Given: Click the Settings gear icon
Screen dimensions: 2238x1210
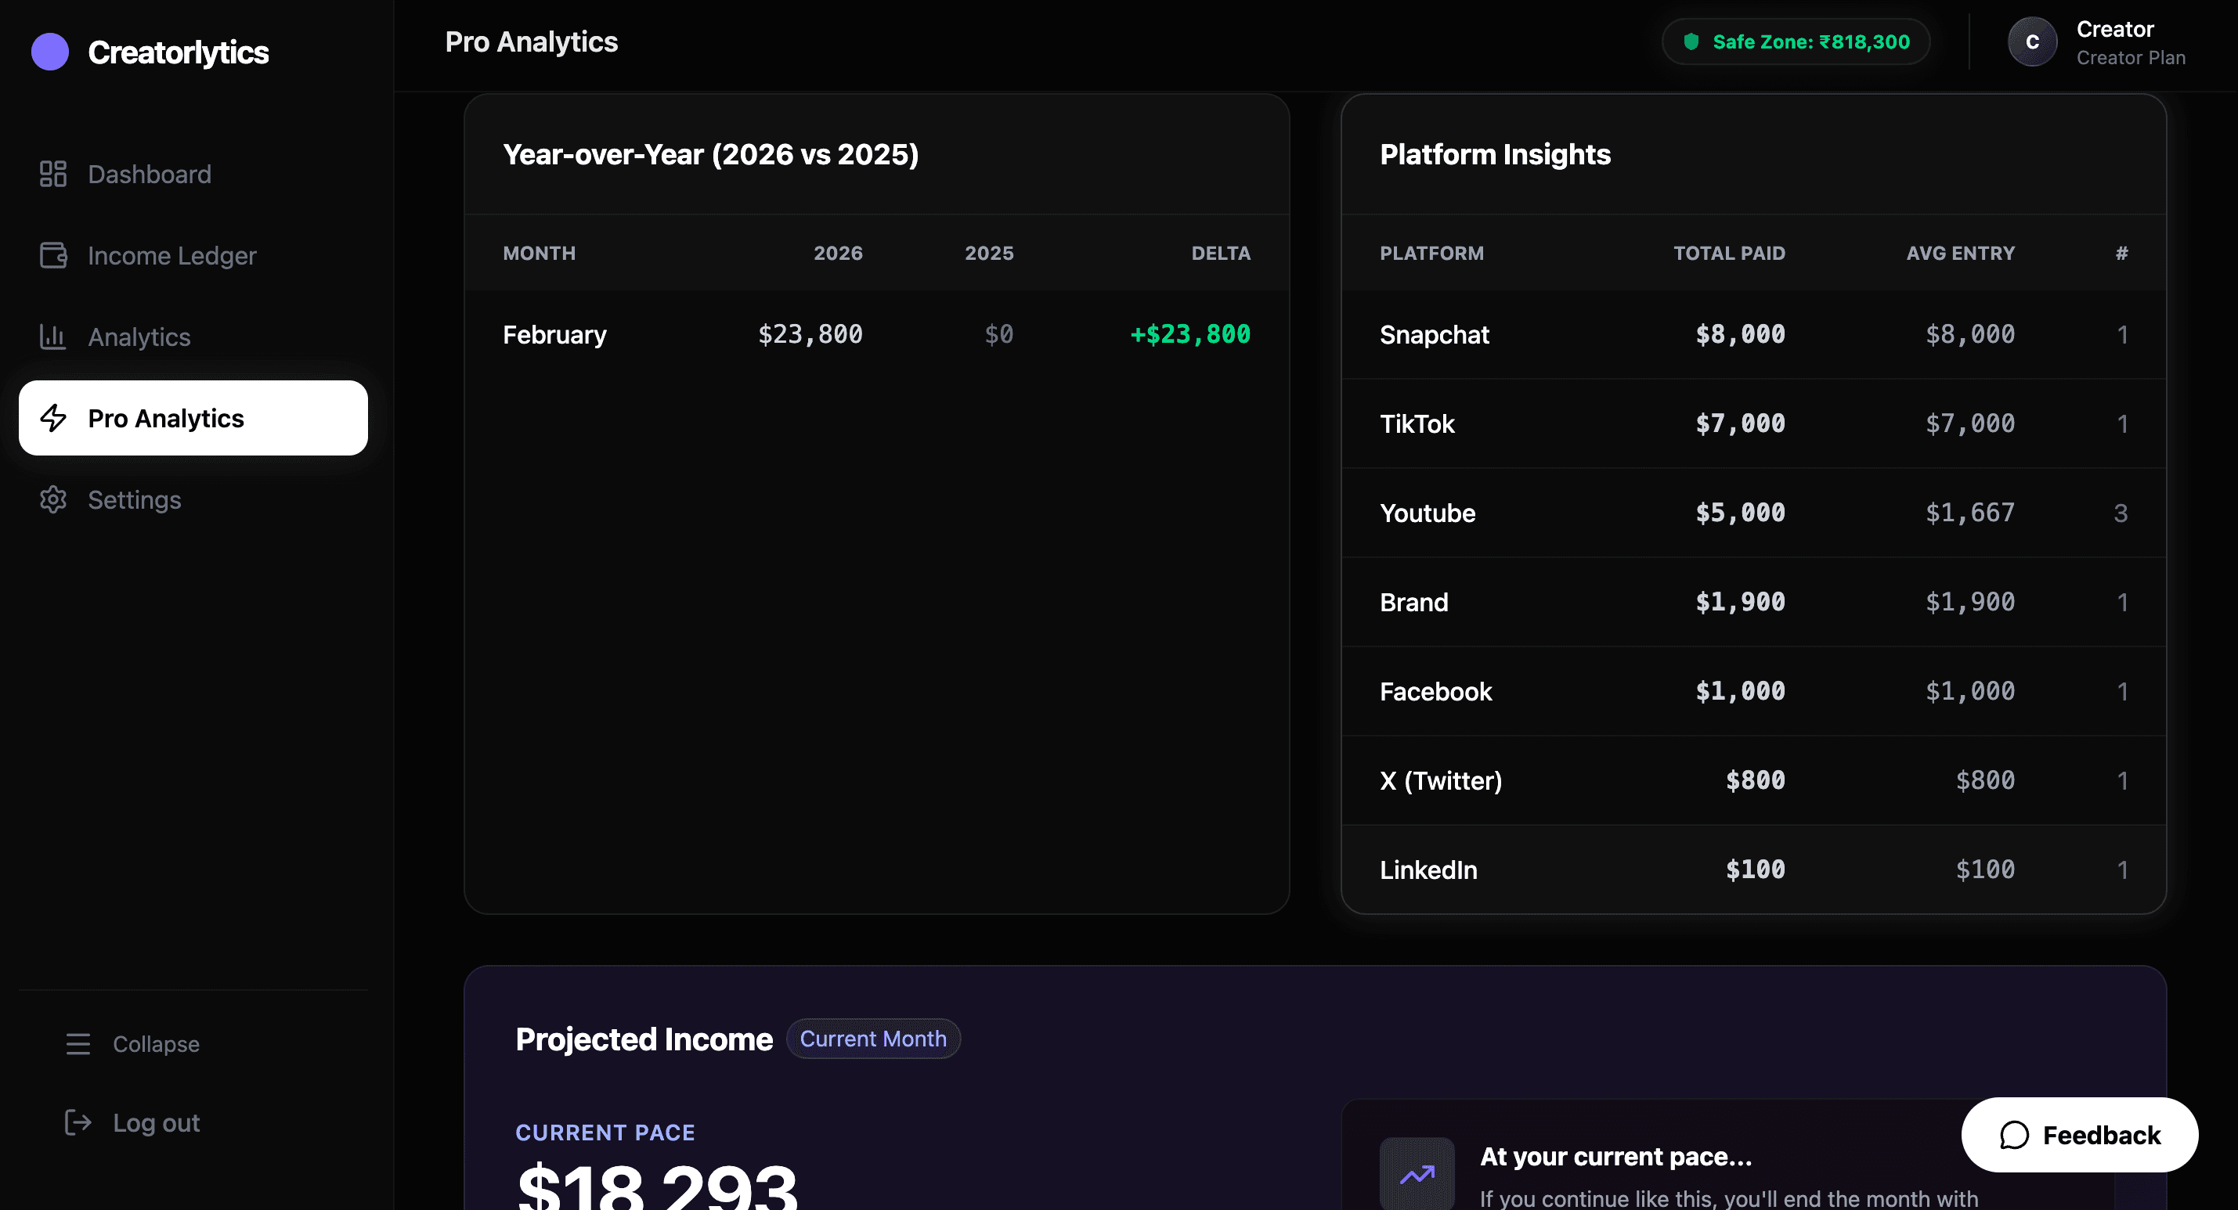Looking at the screenshot, I should tap(53, 500).
